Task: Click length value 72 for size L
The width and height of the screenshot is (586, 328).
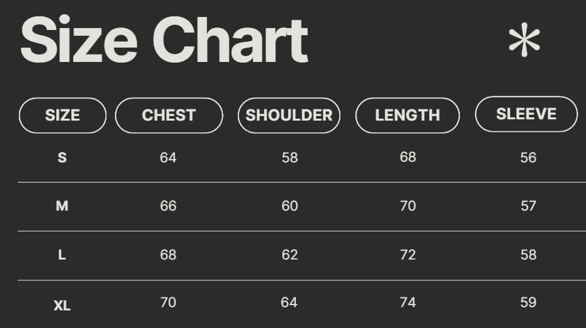Action: pos(408,255)
